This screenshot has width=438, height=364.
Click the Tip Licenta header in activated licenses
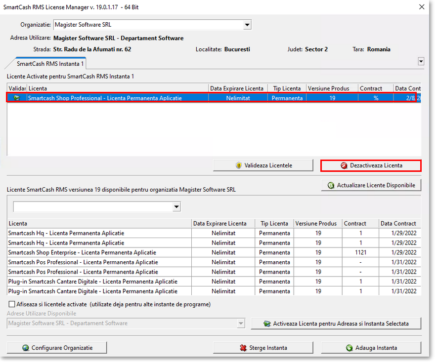(x=287, y=88)
